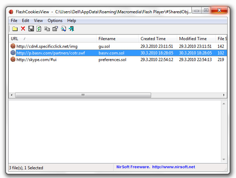
Task: Click the preferences.sol filename cell
Action: coord(112,60)
